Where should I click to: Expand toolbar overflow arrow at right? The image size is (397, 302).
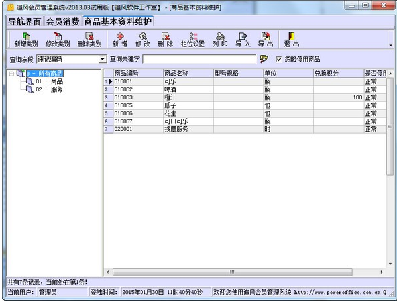coord(390,45)
